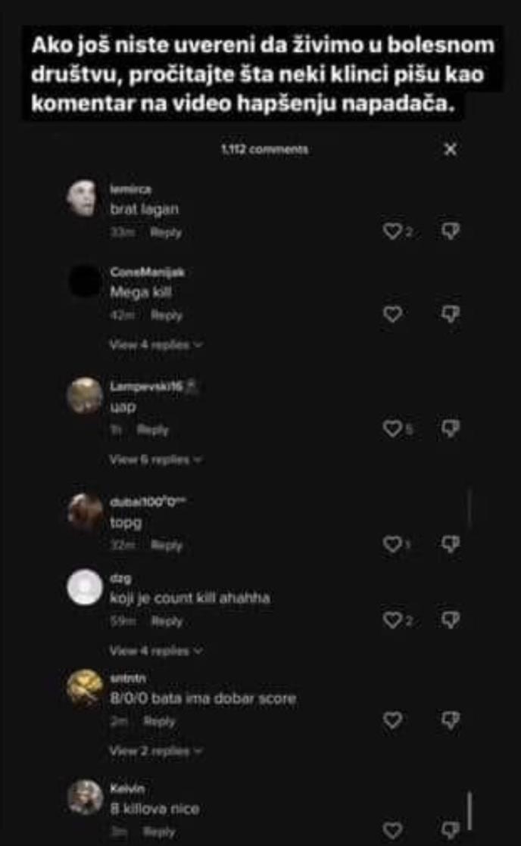The height and width of the screenshot is (846, 521).
Task: Reply to the "topg" comment
Action: 167,546
